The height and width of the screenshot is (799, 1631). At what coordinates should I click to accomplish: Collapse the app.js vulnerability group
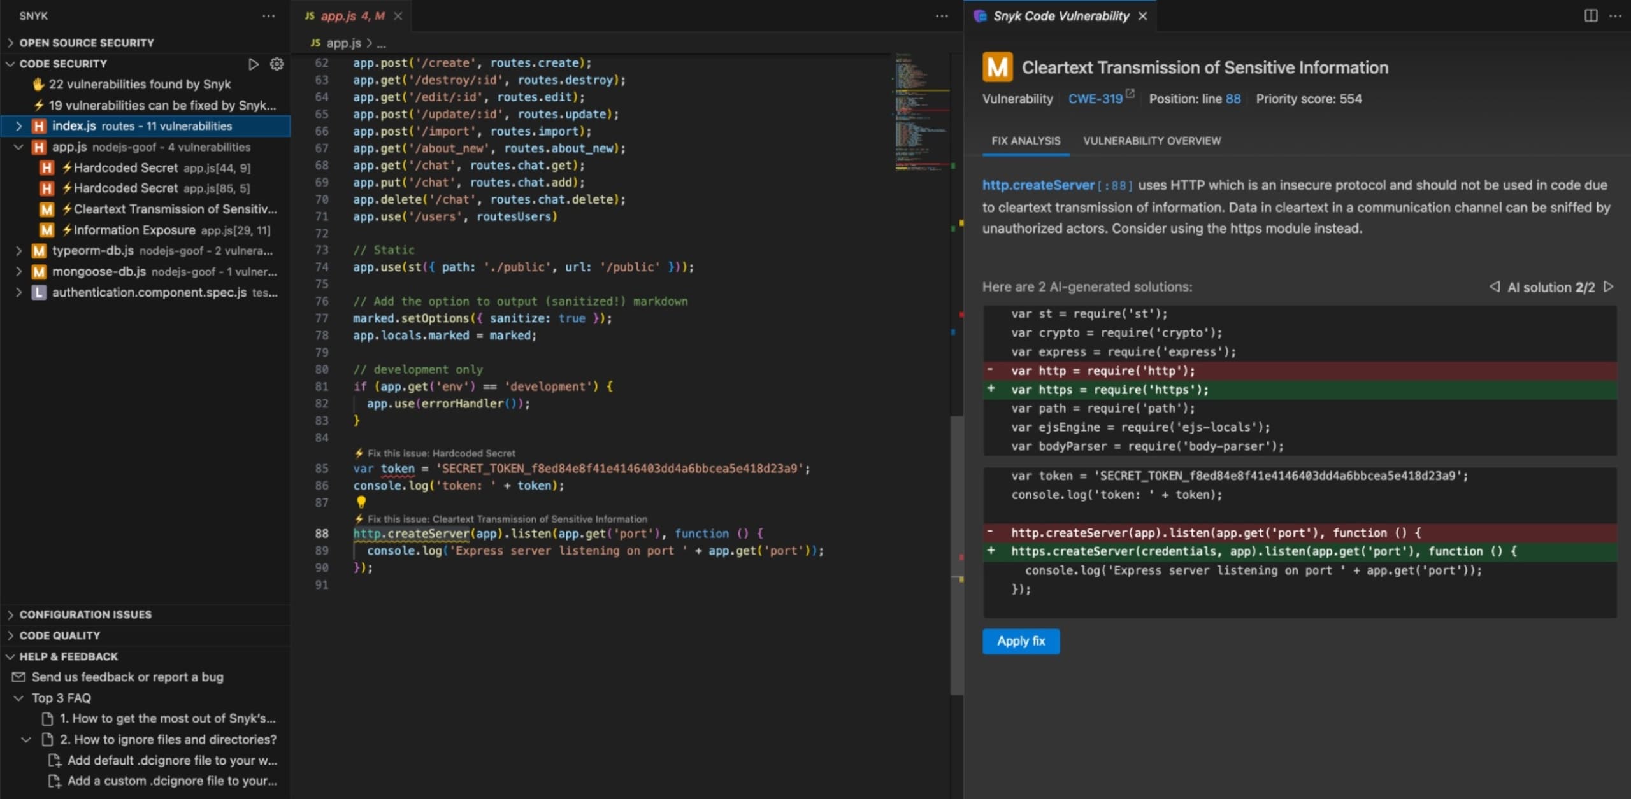(18, 146)
